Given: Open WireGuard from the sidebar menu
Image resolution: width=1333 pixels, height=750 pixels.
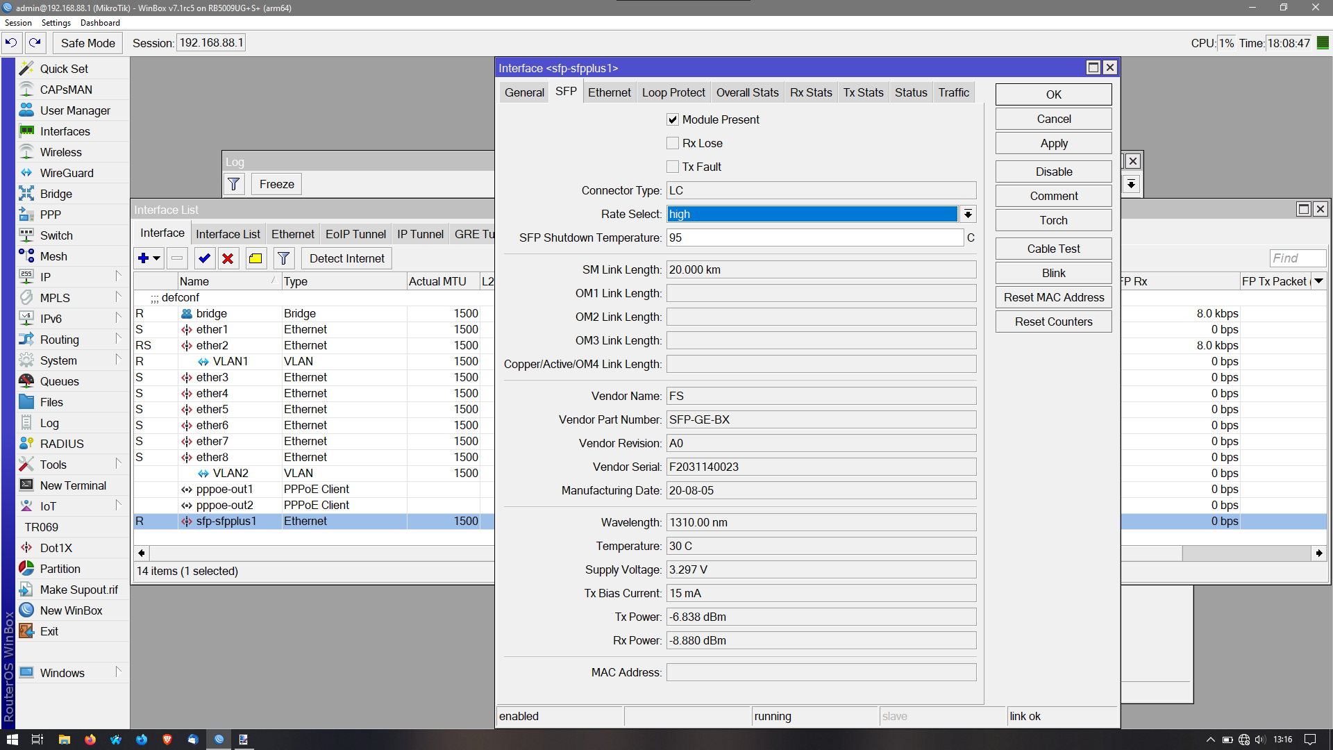Looking at the screenshot, I should [x=67, y=173].
